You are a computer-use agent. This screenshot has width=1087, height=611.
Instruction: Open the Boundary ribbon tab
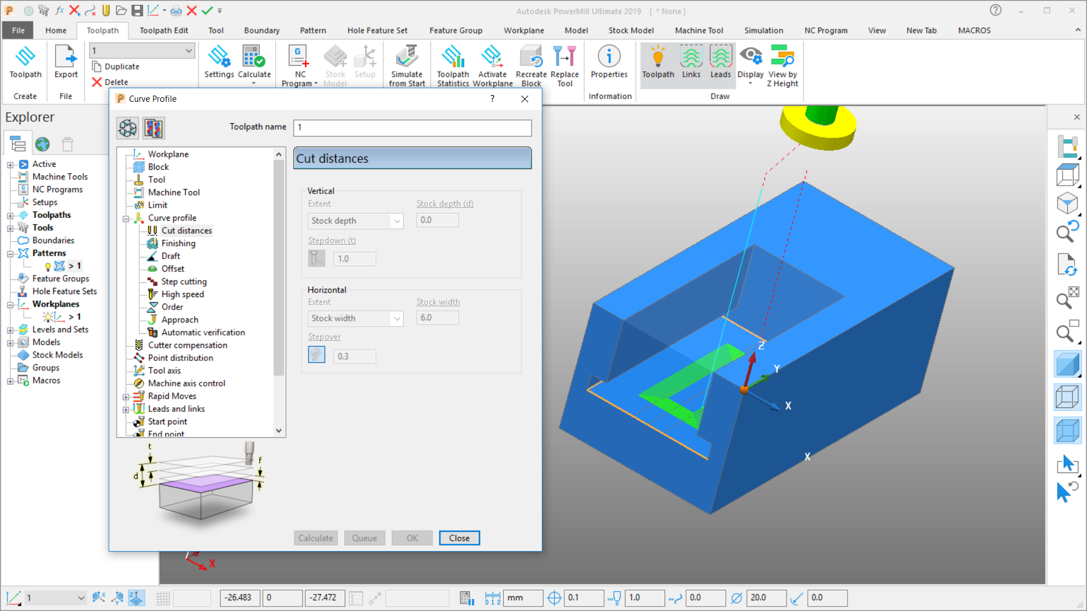coord(262,30)
